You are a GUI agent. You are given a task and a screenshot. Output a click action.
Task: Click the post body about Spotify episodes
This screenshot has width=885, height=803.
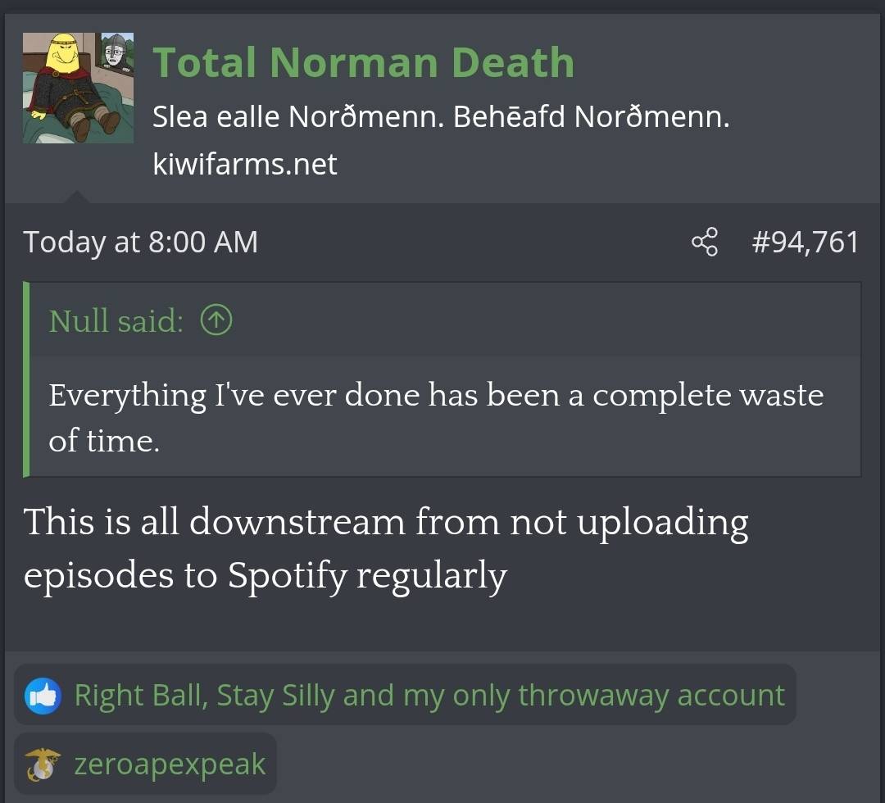(386, 548)
